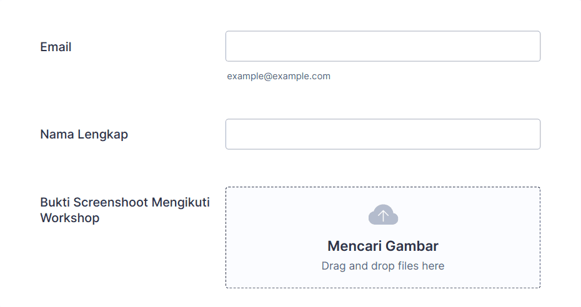Click the Bukti Screenshoot Mengikuti Workshop label

[125, 210]
